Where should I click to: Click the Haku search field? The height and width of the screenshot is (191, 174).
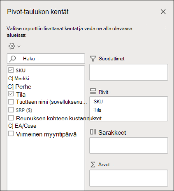click(46, 59)
